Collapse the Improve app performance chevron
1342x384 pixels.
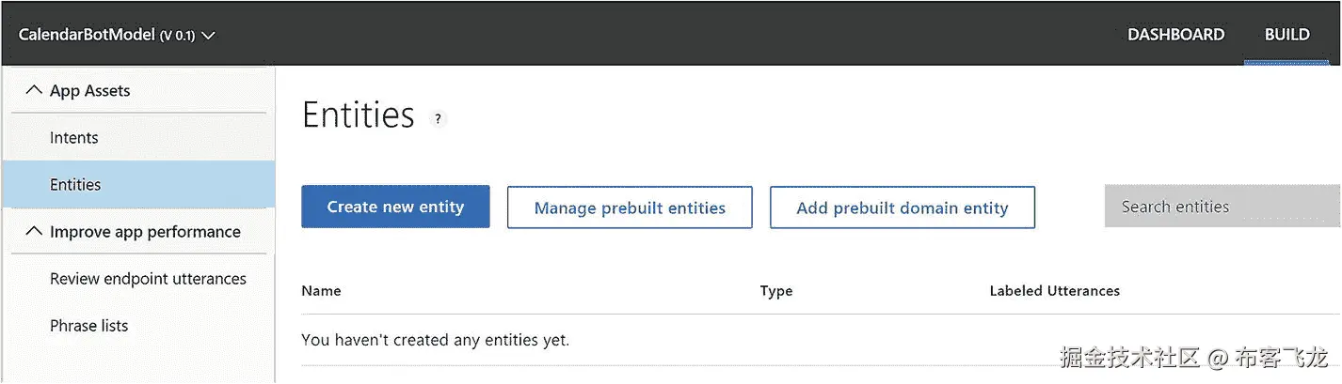click(x=34, y=231)
